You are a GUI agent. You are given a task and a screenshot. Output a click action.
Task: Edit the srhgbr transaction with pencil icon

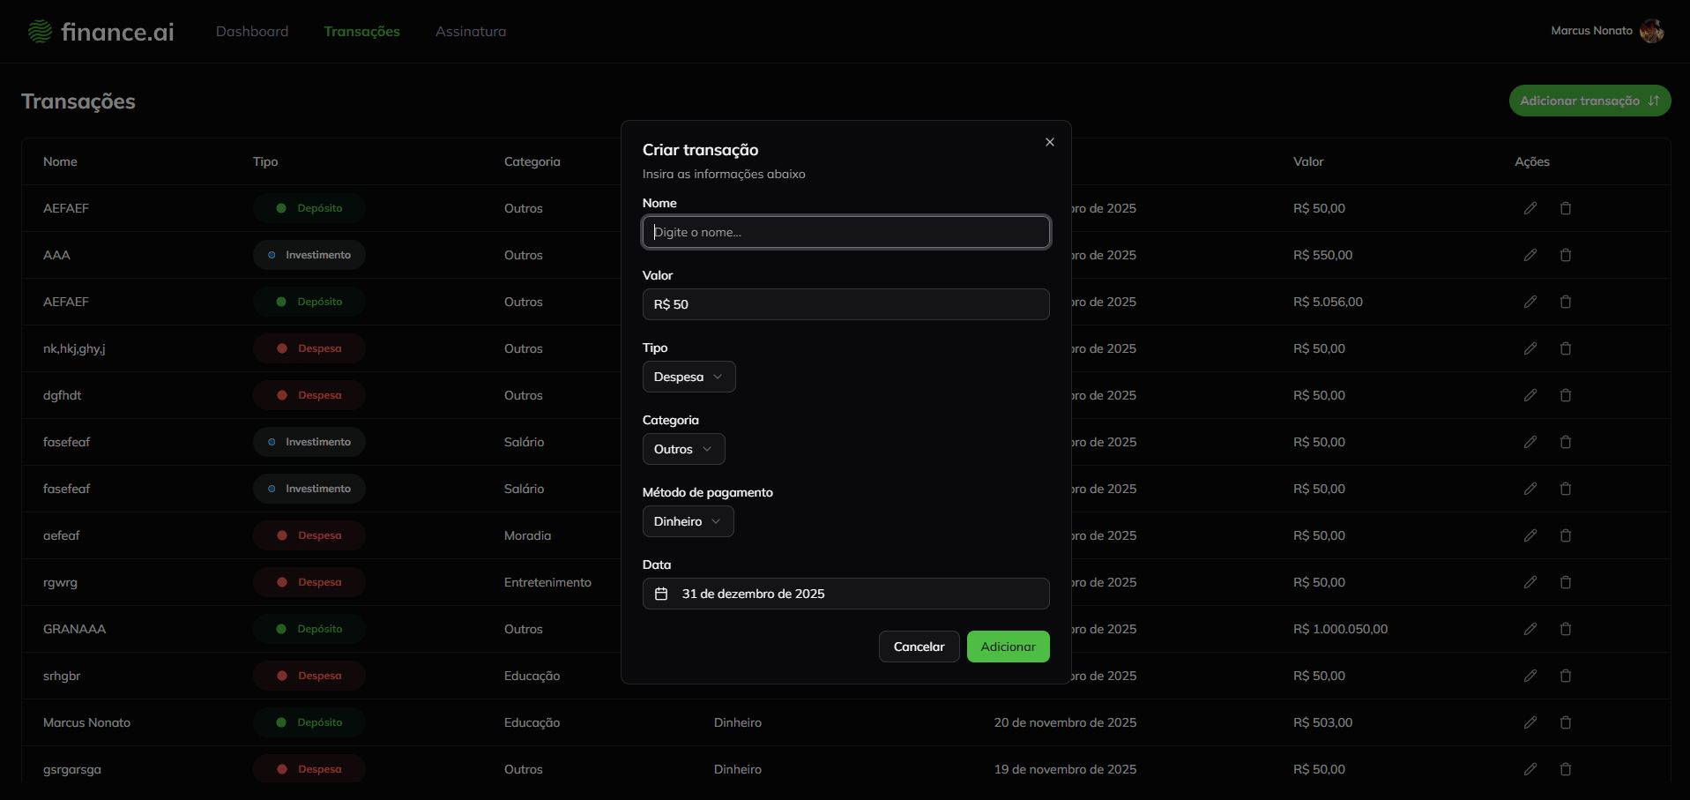(x=1530, y=676)
